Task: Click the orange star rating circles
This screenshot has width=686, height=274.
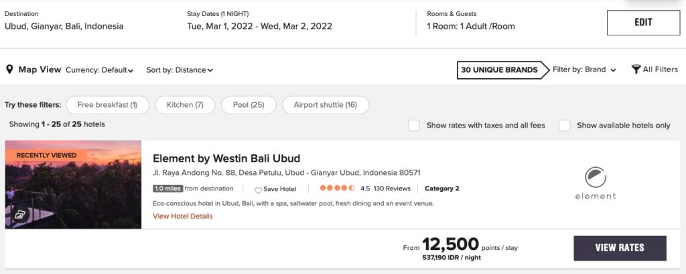Action: 337,188
